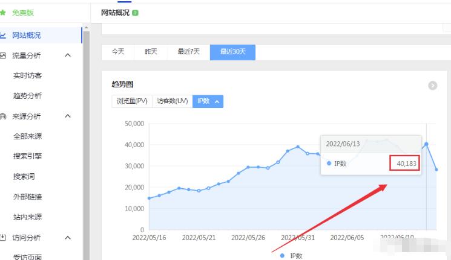451x260 pixels.
Task: Click the gray arrow circle in 趋势图 panel
Action: coord(433,86)
